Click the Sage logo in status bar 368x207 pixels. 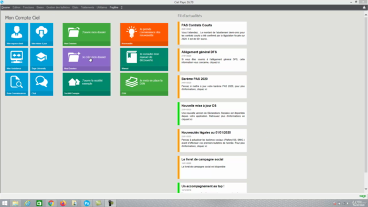click(x=362, y=196)
